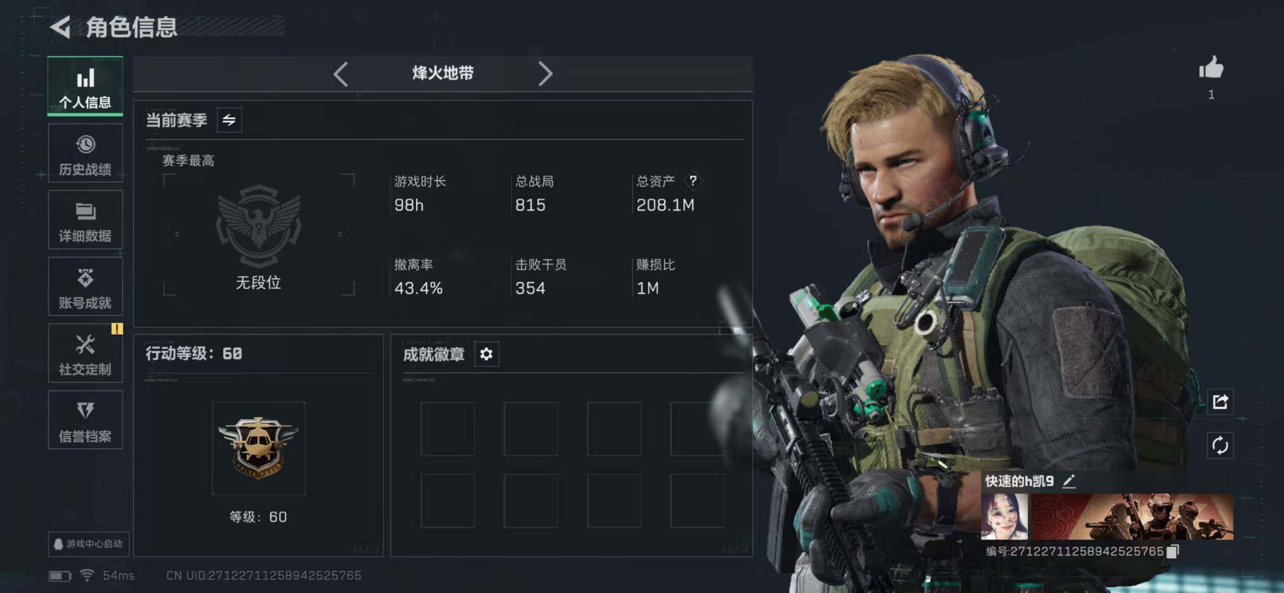Switch to the next mode with the right chevron
This screenshot has height=593, width=1284.
(545, 74)
